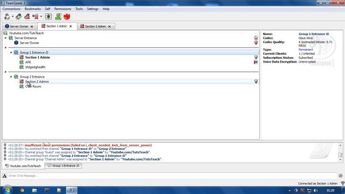The width and height of the screenshot is (345, 194).
Task: Open the Group 1 Entrance :D chat tab
Action: click(x=64, y=166)
